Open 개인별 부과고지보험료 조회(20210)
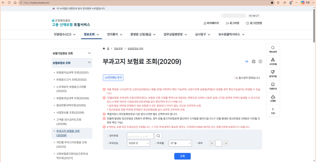The width and height of the screenshot is (316, 162). click(71, 144)
